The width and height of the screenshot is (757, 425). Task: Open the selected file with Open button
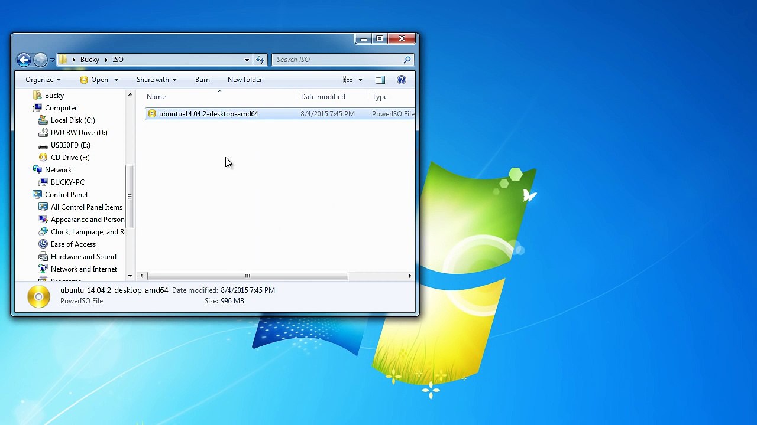(94, 80)
